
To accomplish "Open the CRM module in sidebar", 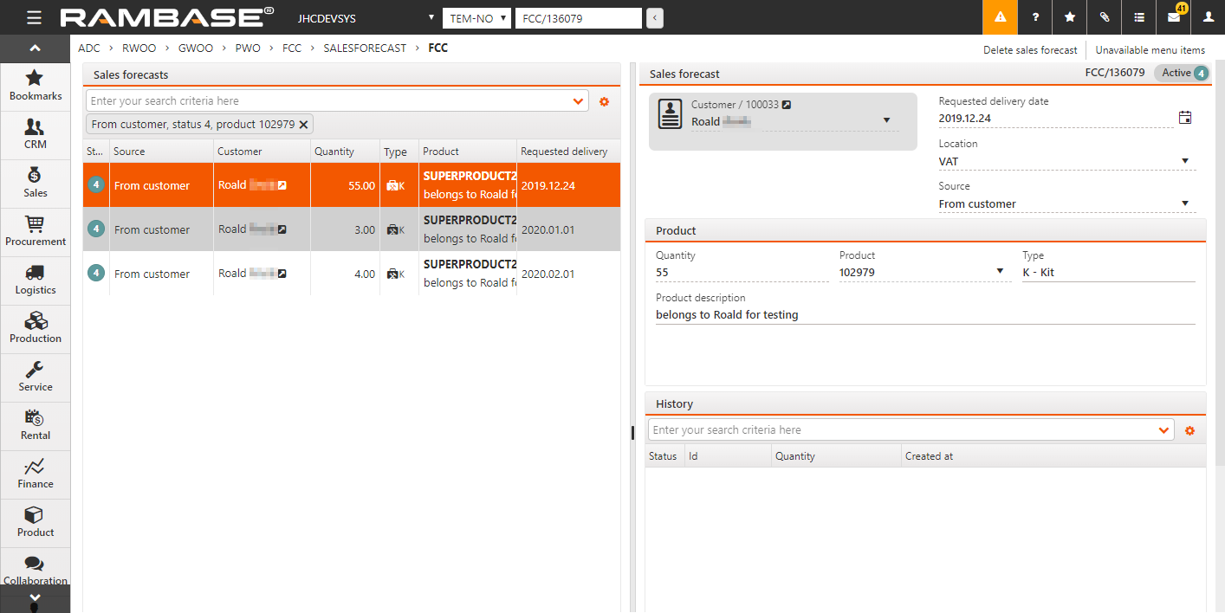I will (36, 133).
